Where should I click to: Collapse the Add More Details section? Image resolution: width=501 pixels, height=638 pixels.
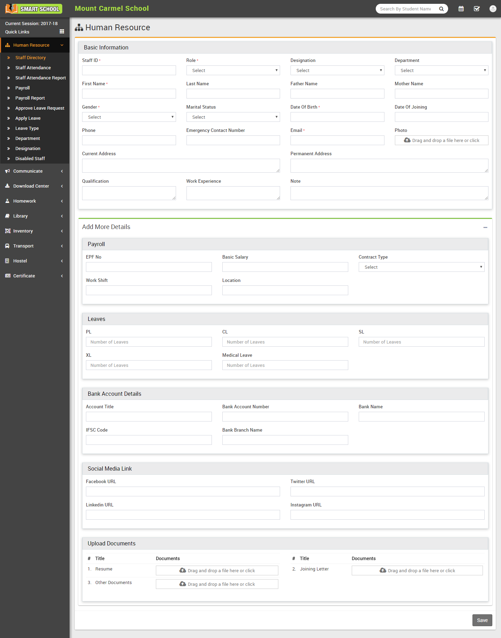point(485,227)
